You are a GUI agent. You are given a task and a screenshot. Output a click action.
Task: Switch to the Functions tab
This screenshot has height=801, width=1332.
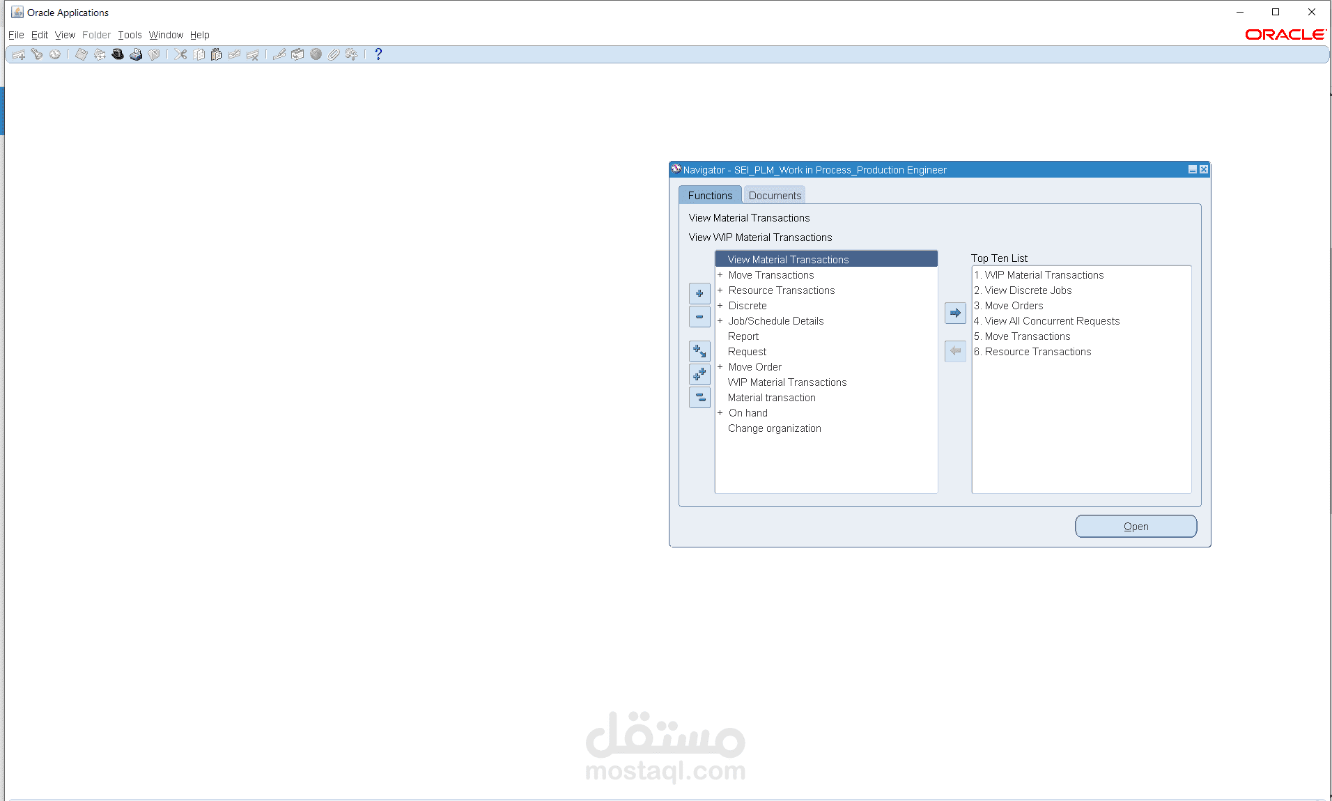click(710, 195)
